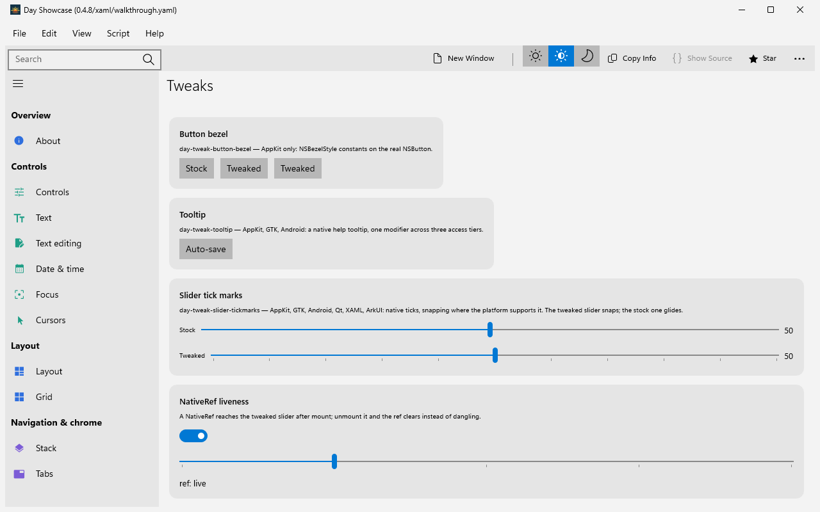
Task: Open the File menu
Action: [x=19, y=33]
